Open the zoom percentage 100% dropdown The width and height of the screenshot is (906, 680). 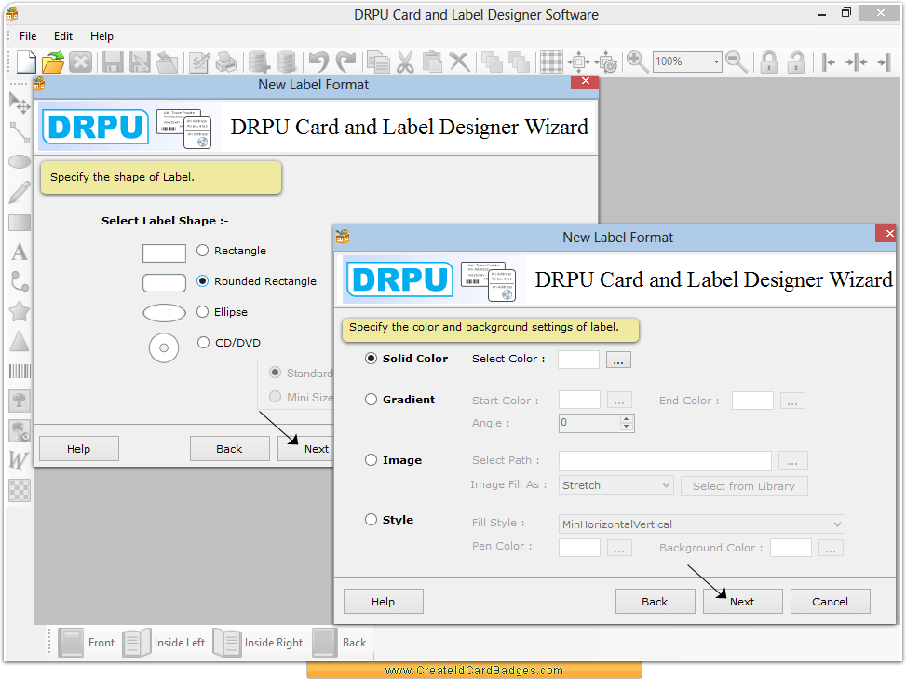click(716, 61)
